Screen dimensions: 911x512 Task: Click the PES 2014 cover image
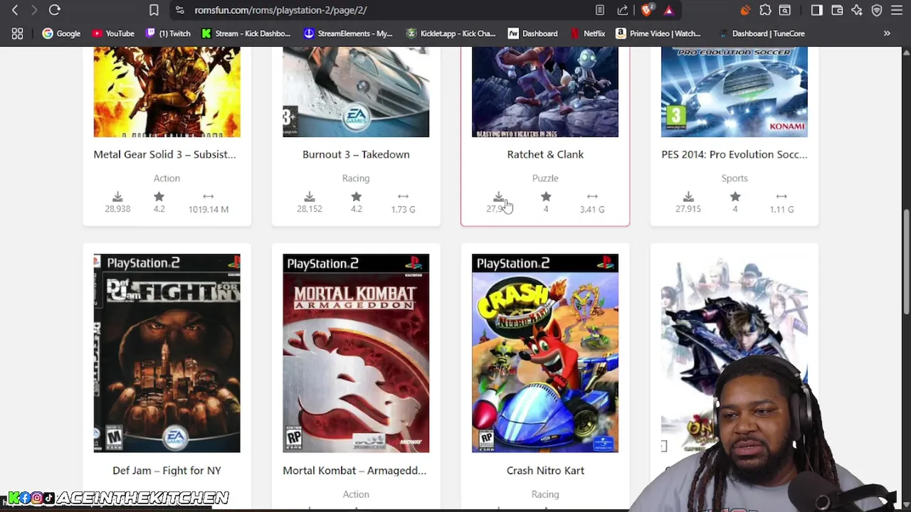pos(734,92)
